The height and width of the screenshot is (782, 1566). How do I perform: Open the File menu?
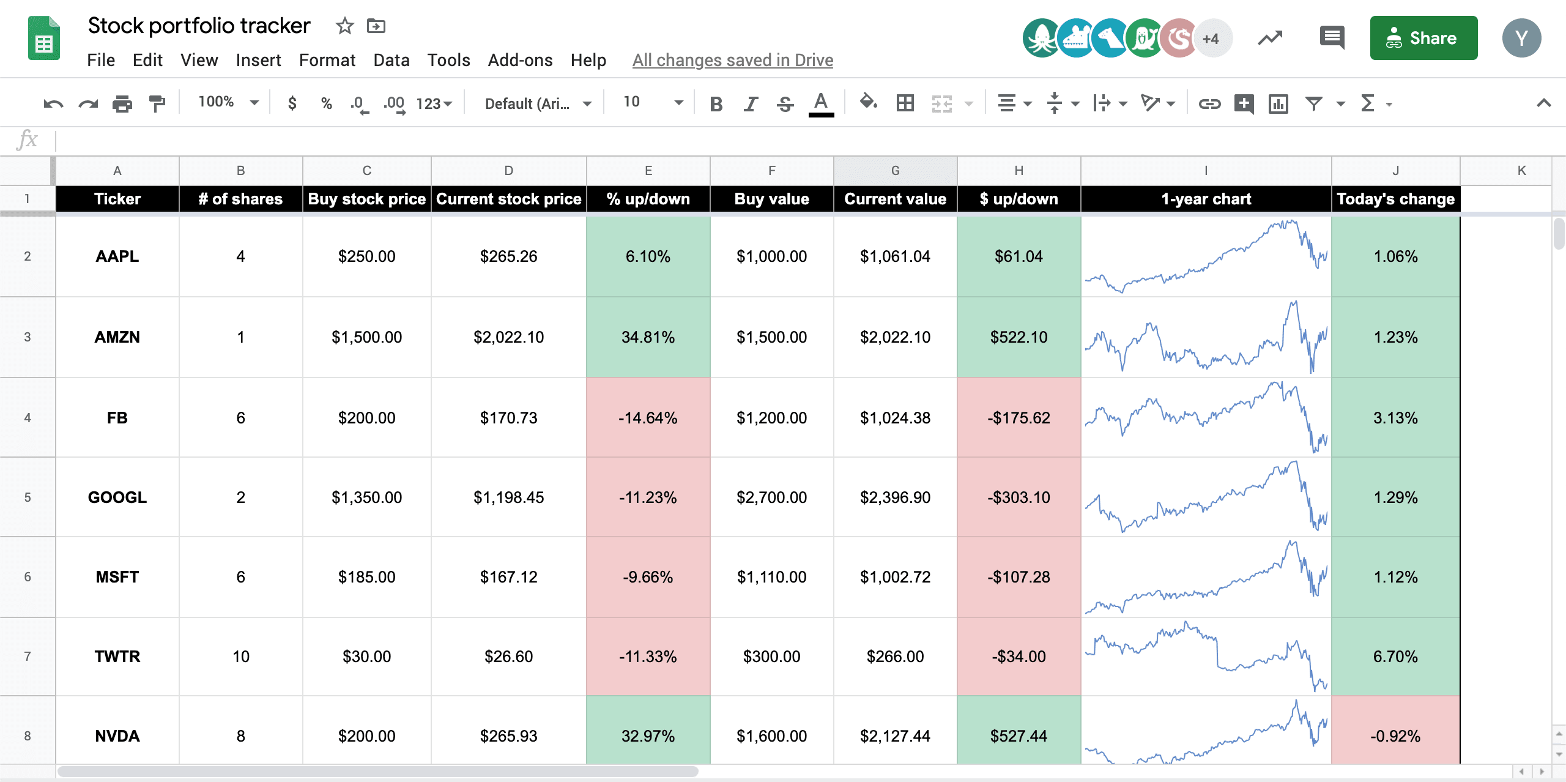coord(101,60)
